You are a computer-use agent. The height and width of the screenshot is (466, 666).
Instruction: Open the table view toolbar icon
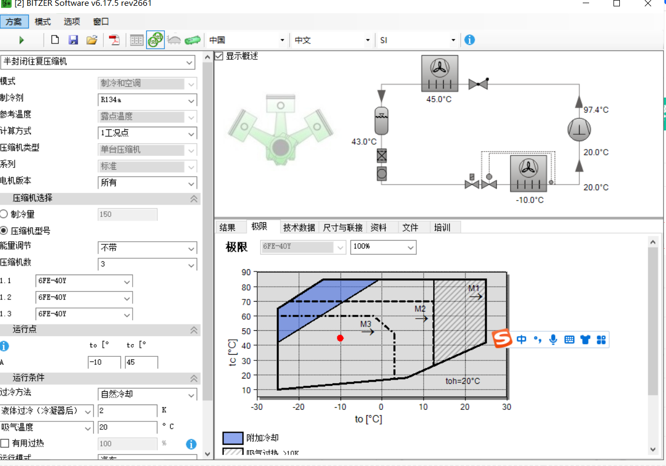(x=137, y=40)
